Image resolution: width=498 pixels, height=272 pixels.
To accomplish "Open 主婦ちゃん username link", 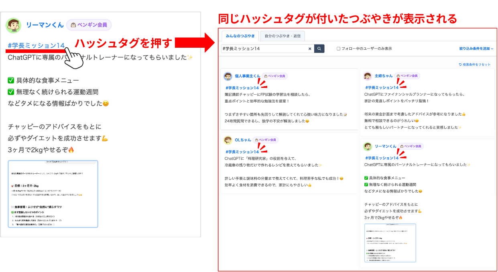I will click(x=384, y=76).
